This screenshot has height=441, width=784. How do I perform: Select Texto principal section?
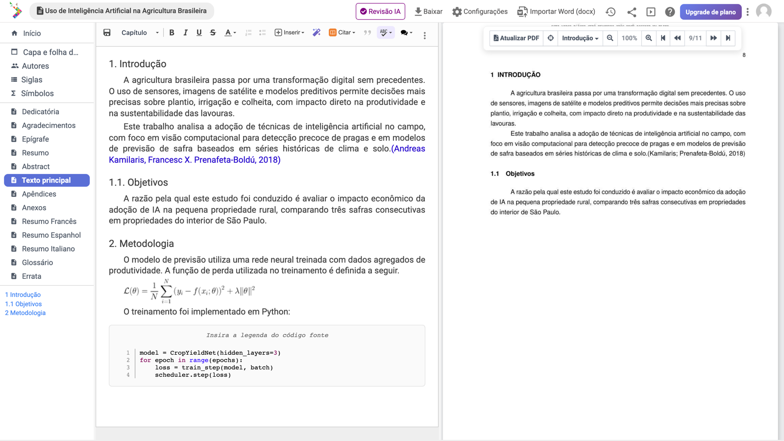47,180
